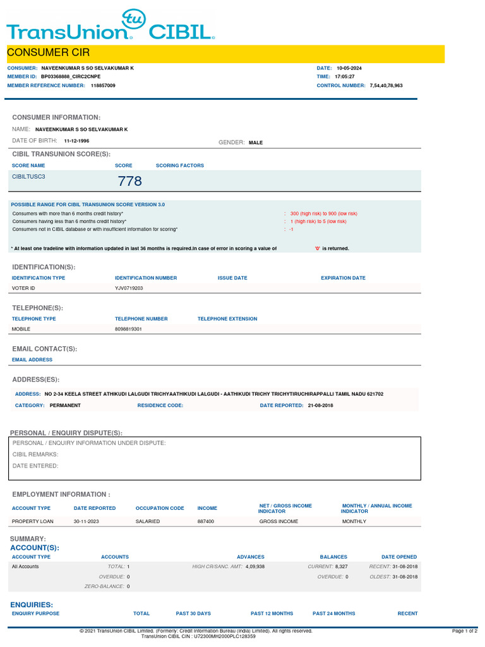Image resolution: width=485 pixels, height=647 pixels.
Task: Click the PAST 24 MONTHS column header
Action: coord(333,614)
